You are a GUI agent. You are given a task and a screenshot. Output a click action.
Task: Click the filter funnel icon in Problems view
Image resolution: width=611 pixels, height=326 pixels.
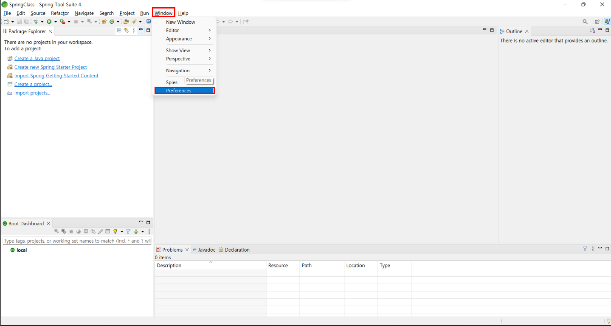[585, 249]
